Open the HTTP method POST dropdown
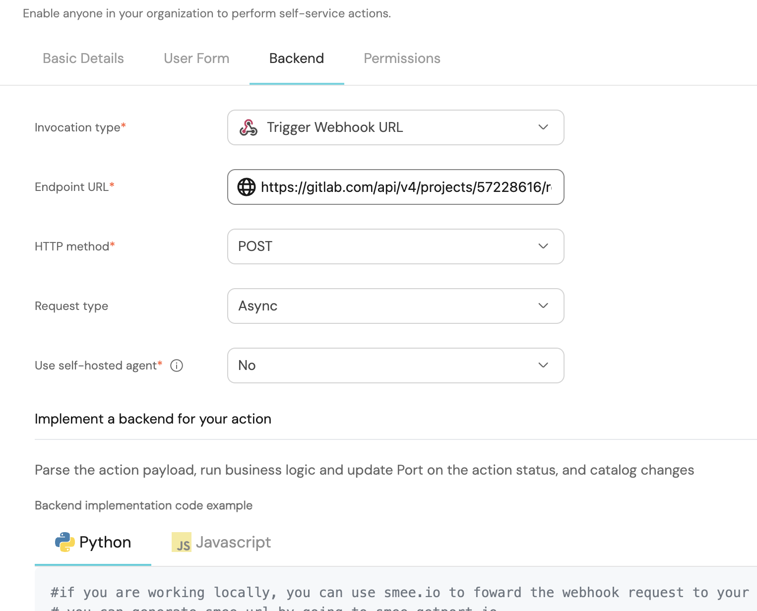Image resolution: width=757 pixels, height=611 pixels. [395, 246]
